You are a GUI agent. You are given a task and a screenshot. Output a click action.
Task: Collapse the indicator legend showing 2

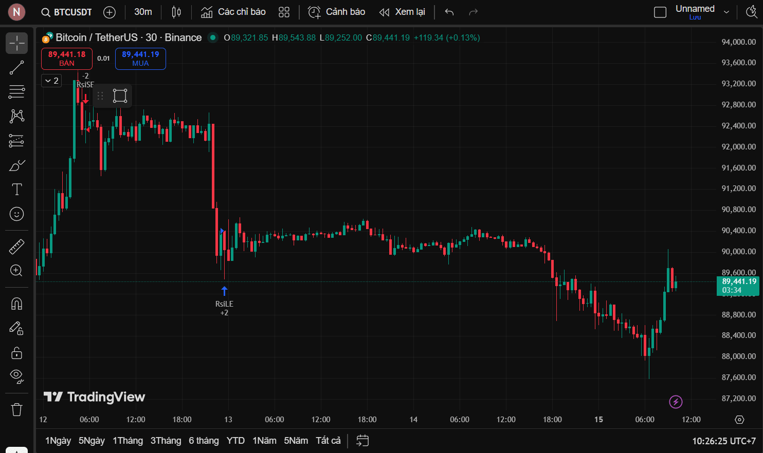51,81
